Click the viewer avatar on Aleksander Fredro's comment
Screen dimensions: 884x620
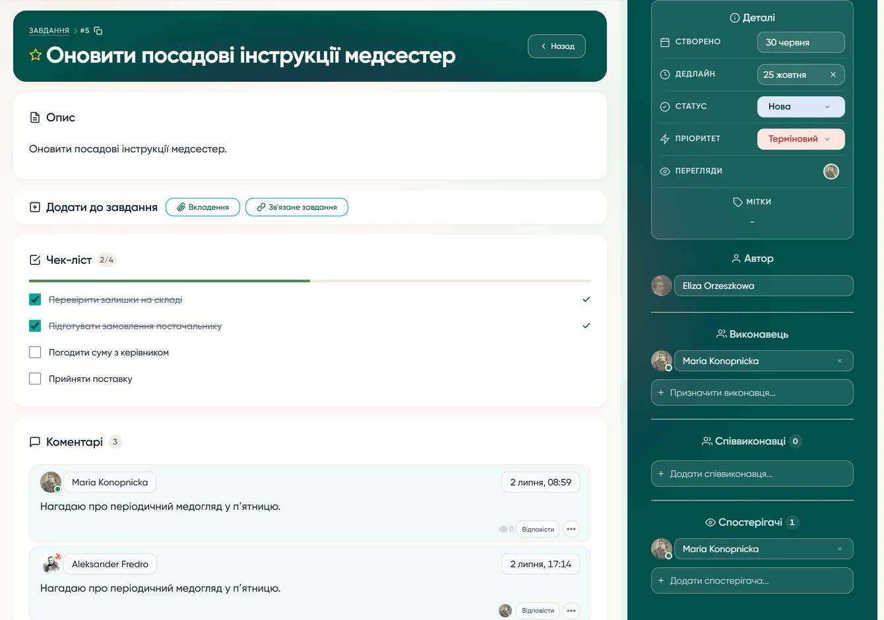505,611
